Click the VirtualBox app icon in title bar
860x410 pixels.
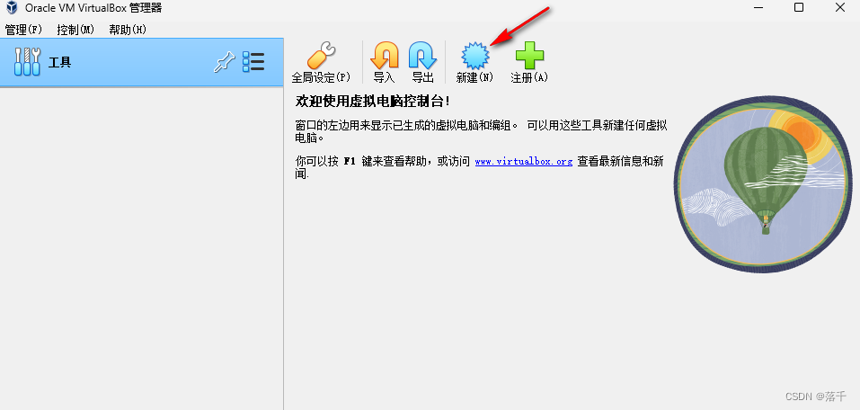(x=12, y=8)
